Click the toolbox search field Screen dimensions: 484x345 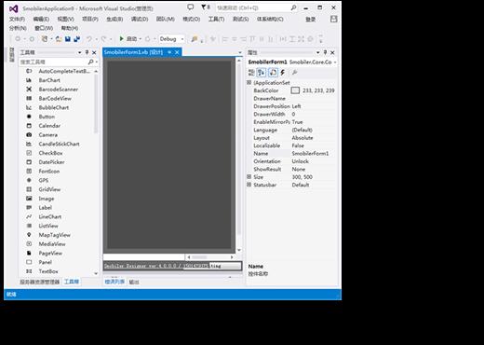(53, 62)
